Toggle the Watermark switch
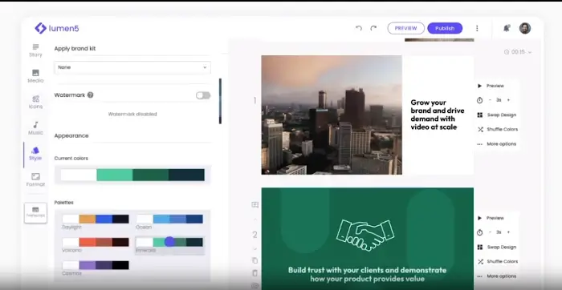The image size is (562, 290). point(203,95)
